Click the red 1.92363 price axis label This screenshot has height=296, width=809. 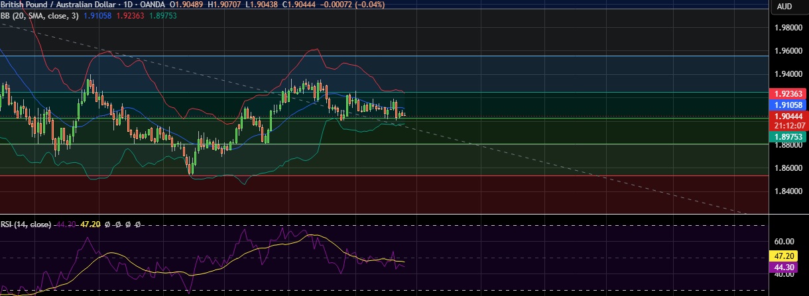point(788,95)
